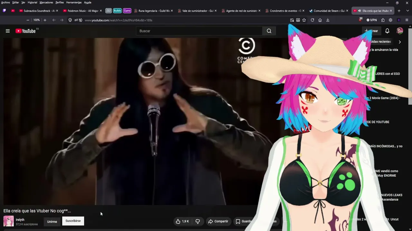Open the VPN toolbar button

(372, 20)
